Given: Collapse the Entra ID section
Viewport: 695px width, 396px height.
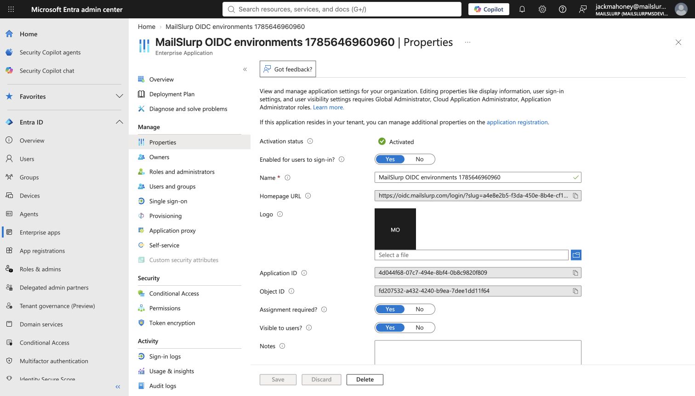Looking at the screenshot, I should (120, 122).
